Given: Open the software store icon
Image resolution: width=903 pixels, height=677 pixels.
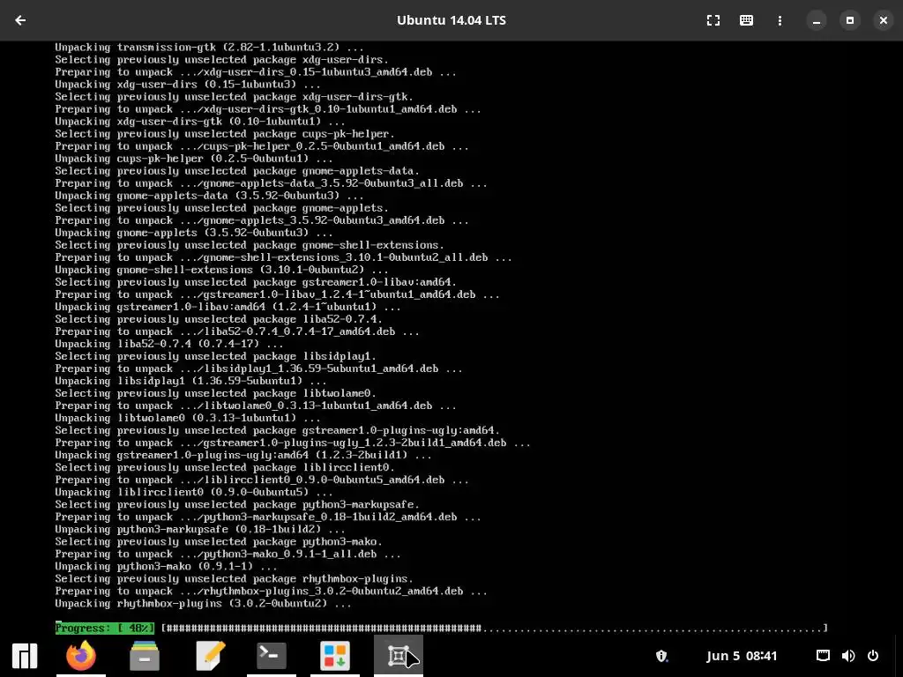Looking at the screenshot, I should (x=334, y=656).
